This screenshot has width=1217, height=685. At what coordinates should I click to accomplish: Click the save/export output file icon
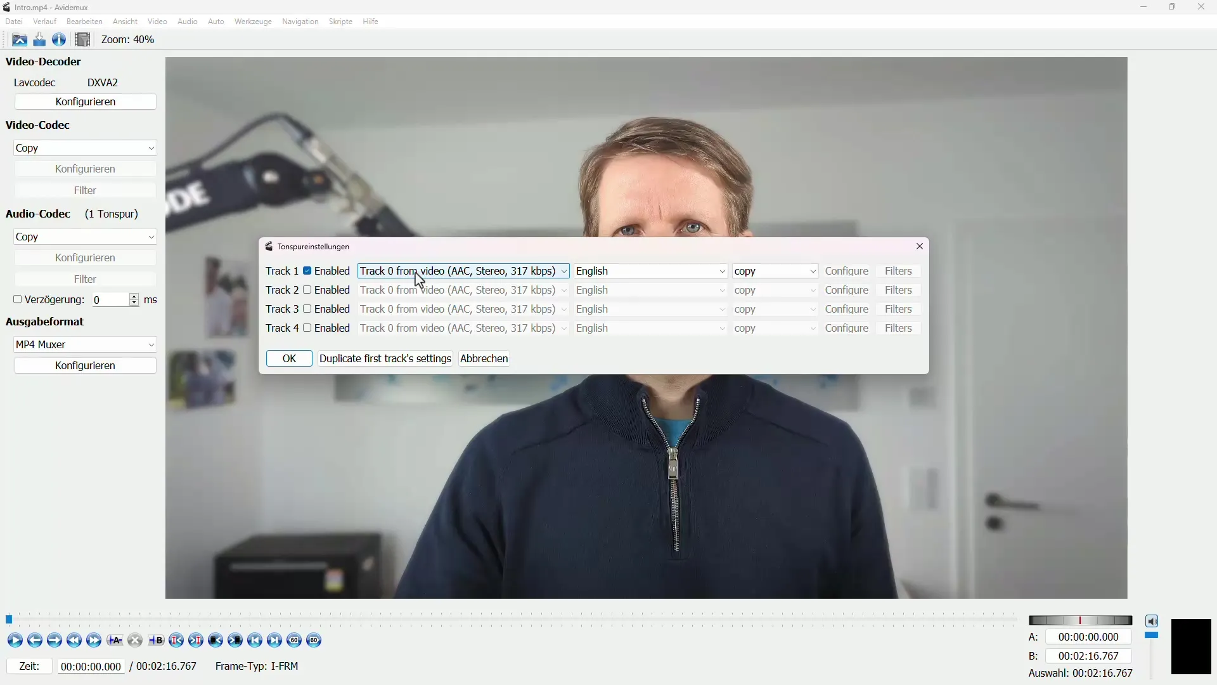pos(39,39)
